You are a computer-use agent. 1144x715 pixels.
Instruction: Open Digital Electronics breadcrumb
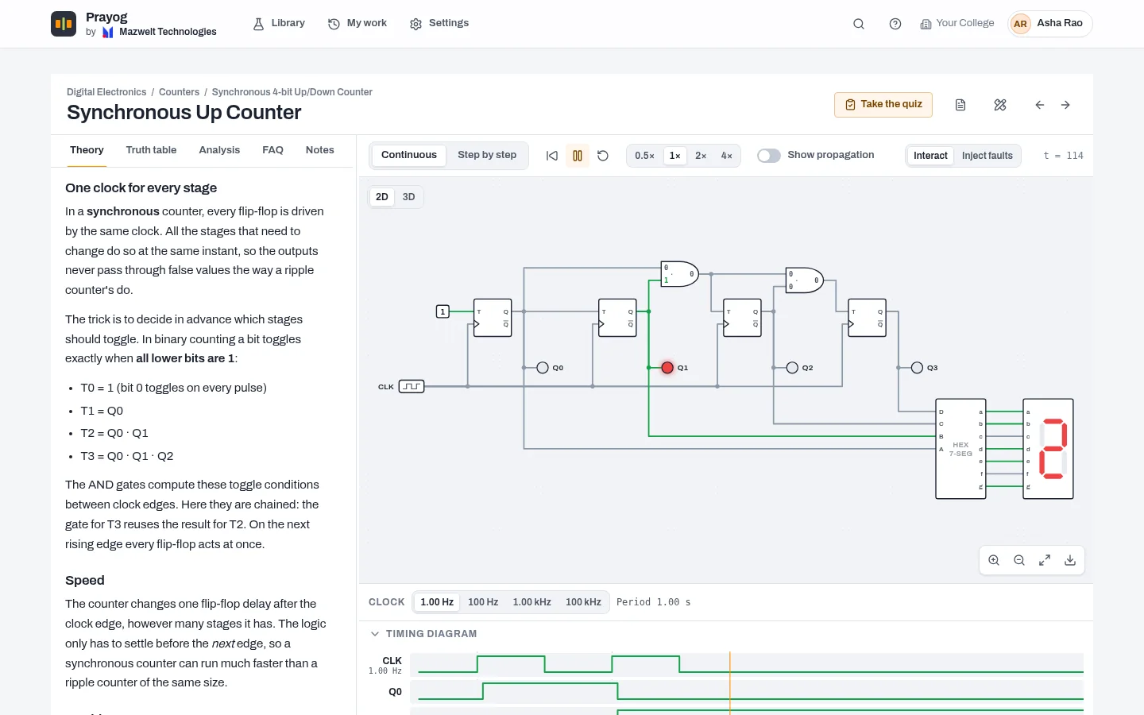click(106, 92)
